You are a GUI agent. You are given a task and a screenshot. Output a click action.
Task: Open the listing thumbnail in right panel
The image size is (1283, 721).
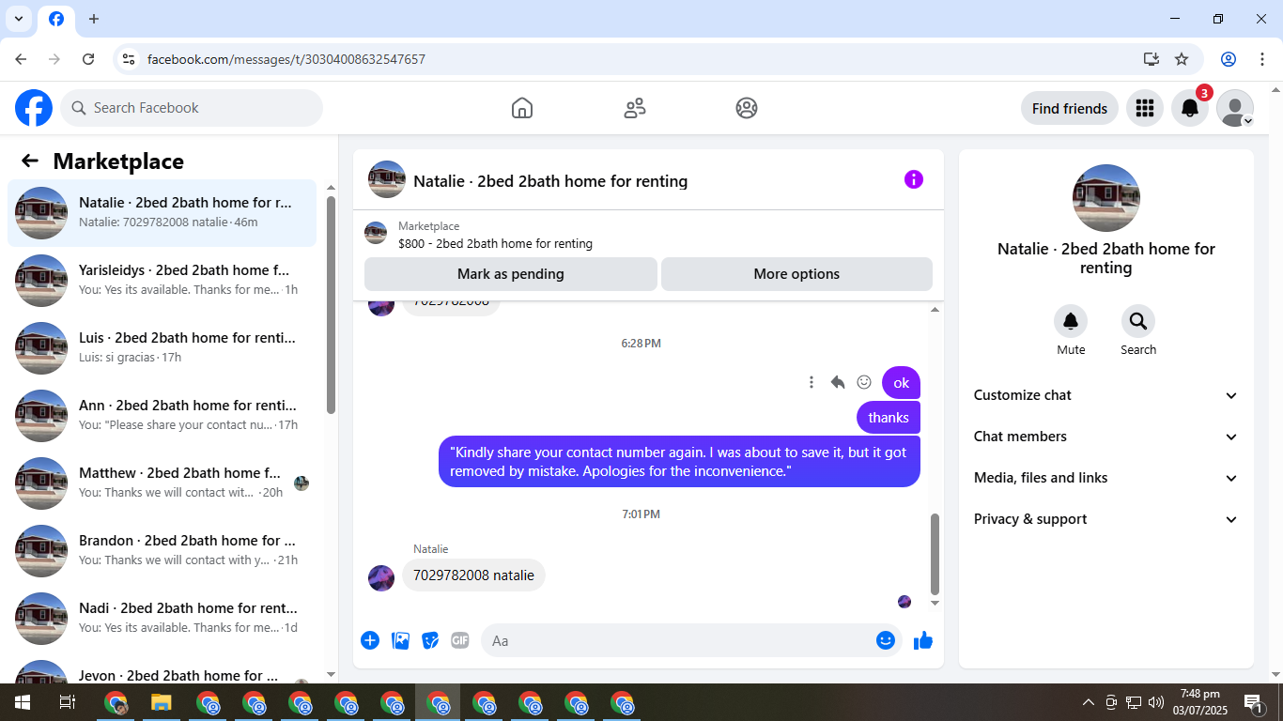point(1106,198)
